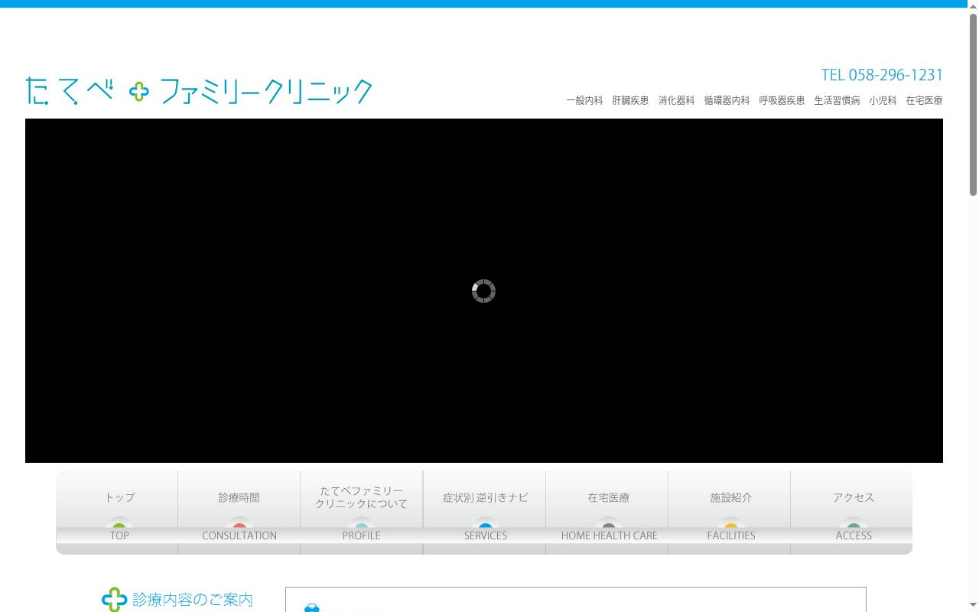Viewport: 979px width, 612px height.
Task: Open 在宅医療 HOME HEALTH CARE menu
Action: click(607, 513)
